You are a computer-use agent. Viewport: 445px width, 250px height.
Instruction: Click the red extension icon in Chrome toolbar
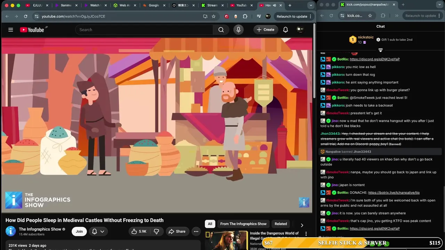click(x=227, y=16)
